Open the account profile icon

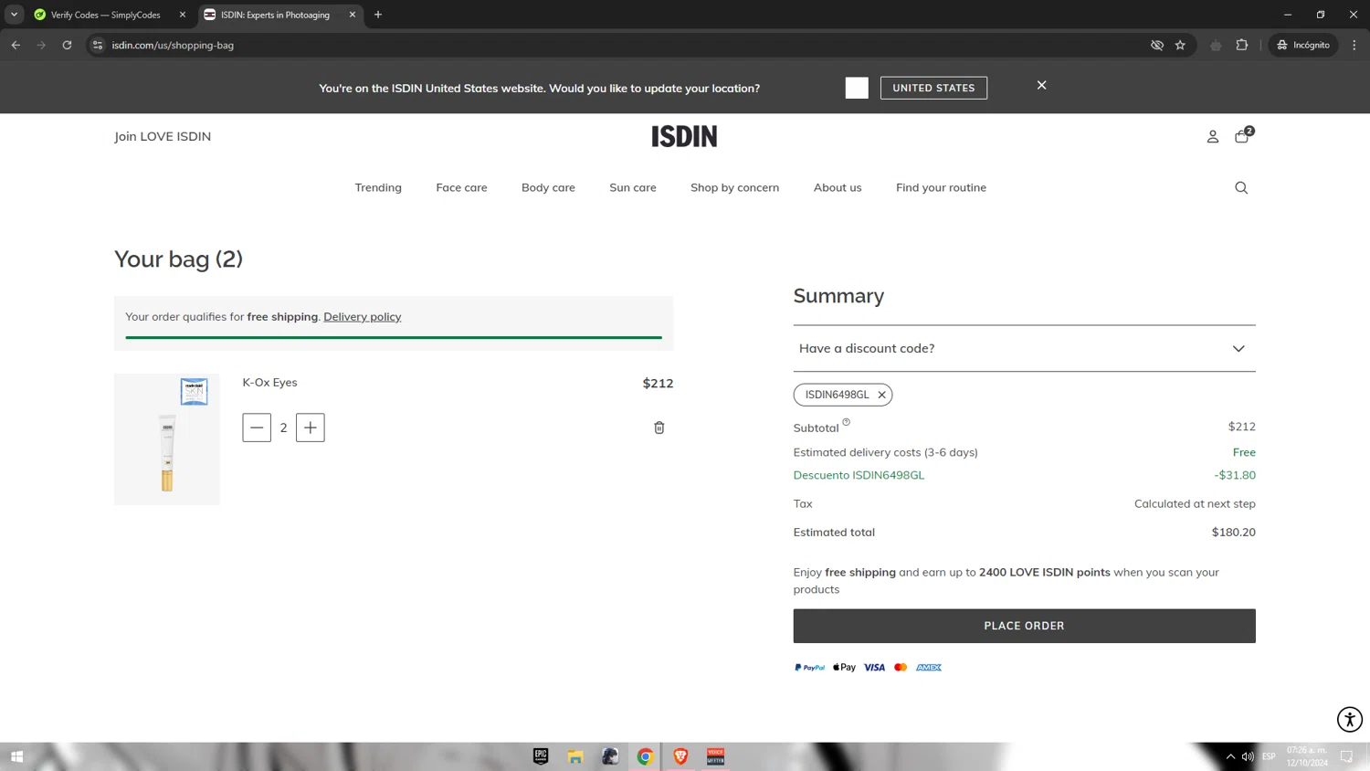coord(1213,137)
